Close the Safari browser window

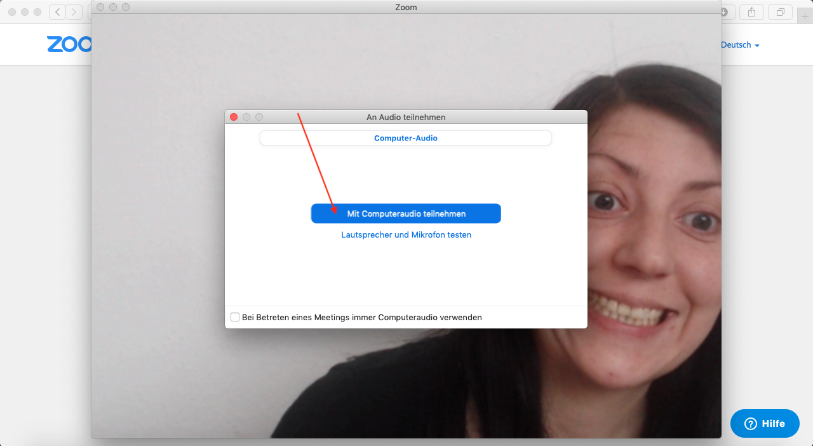(12, 12)
